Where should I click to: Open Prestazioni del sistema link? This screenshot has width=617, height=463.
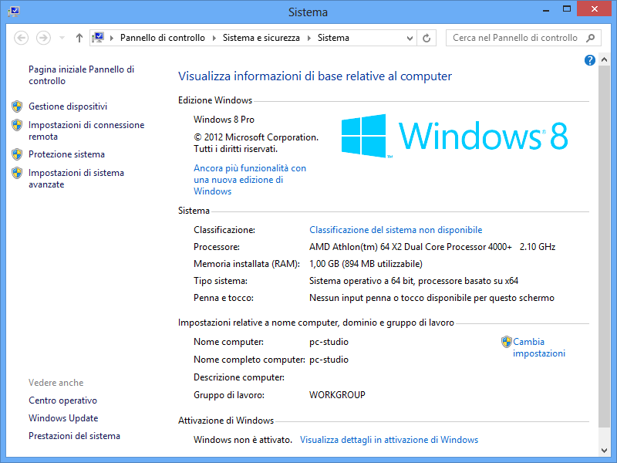coord(74,436)
